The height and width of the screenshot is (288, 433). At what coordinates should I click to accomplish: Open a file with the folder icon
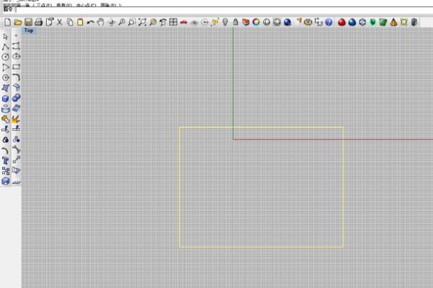(18, 22)
